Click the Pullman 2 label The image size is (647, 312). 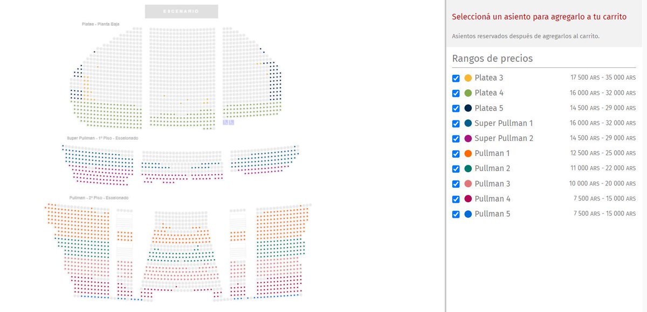tap(492, 168)
